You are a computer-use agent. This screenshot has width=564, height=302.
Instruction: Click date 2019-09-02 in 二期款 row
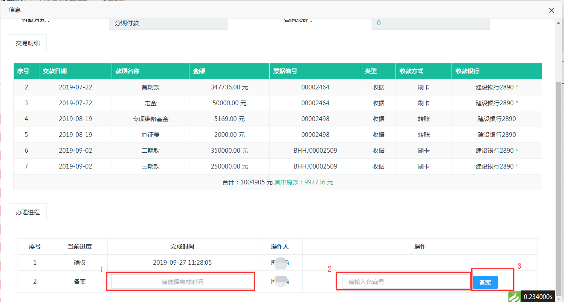76,151
